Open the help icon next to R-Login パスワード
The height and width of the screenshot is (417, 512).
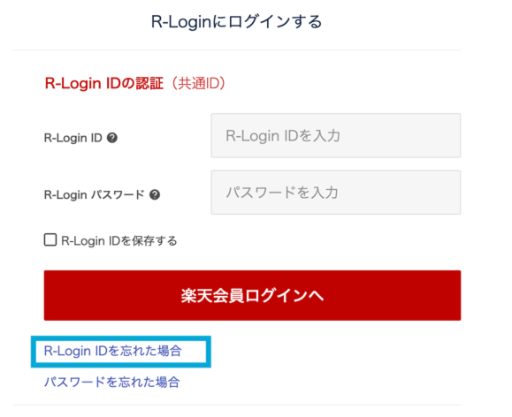pyautogui.click(x=155, y=194)
